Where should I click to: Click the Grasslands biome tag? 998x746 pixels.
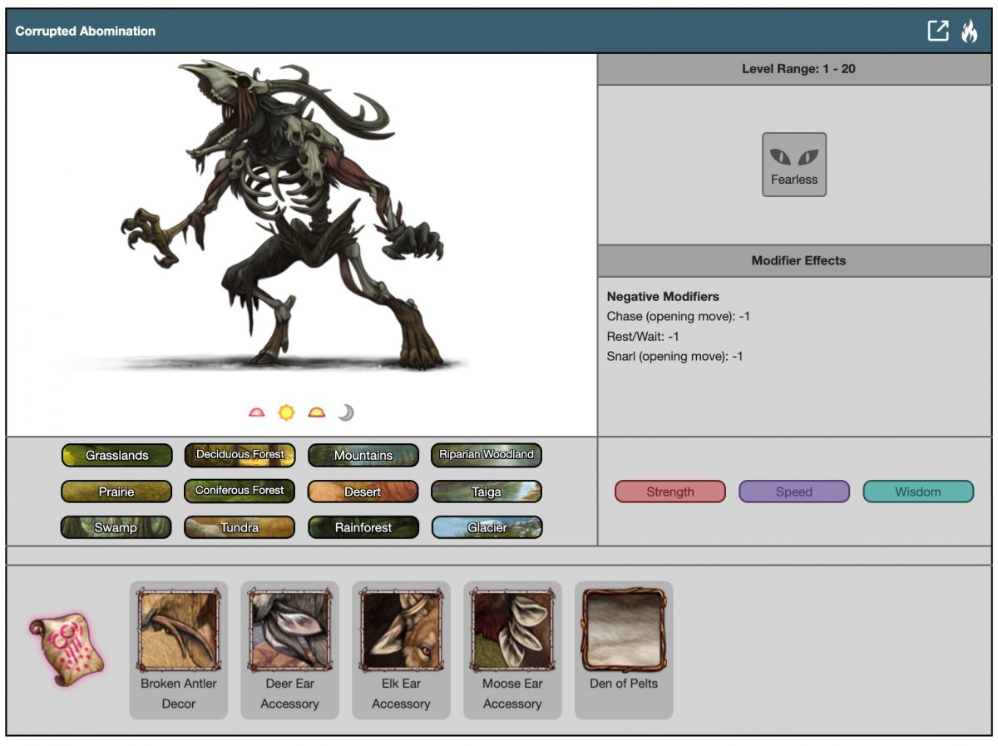[x=117, y=456]
